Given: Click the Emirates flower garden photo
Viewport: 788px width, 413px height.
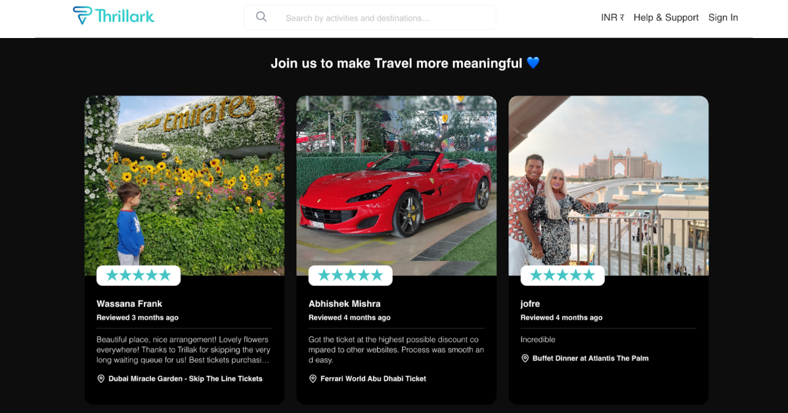Looking at the screenshot, I should (185, 177).
